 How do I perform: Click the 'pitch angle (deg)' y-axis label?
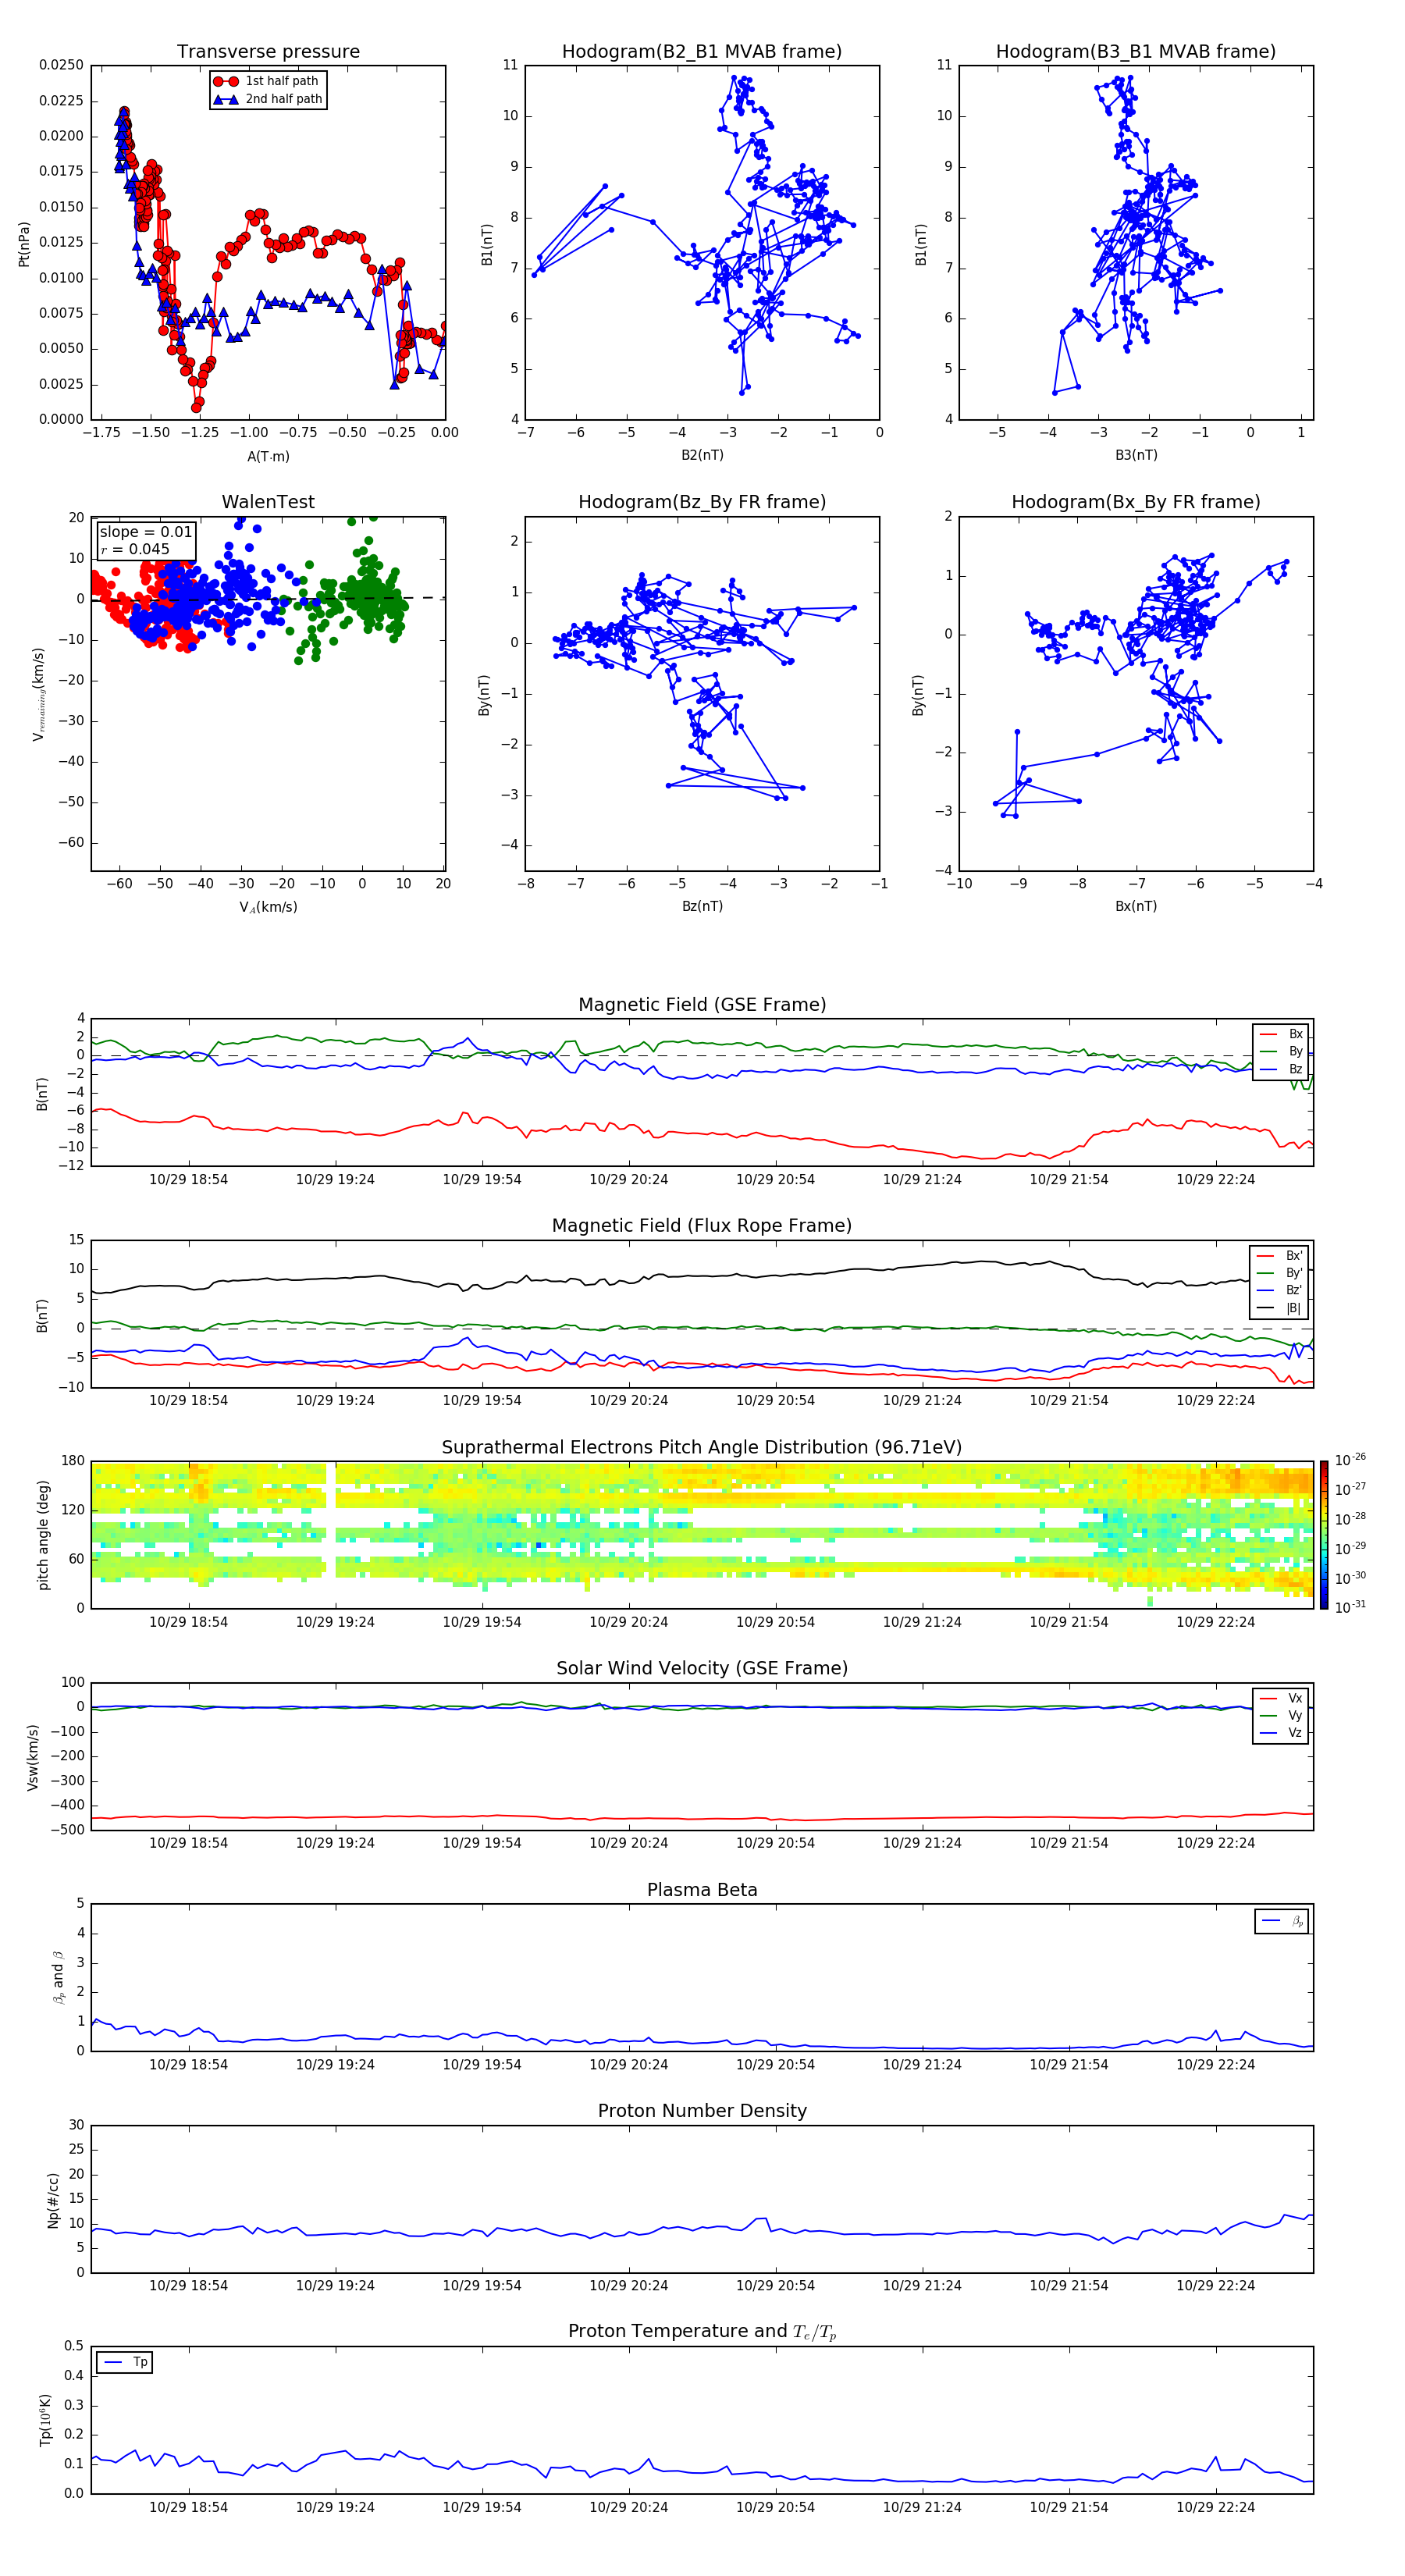pyautogui.click(x=43, y=1535)
